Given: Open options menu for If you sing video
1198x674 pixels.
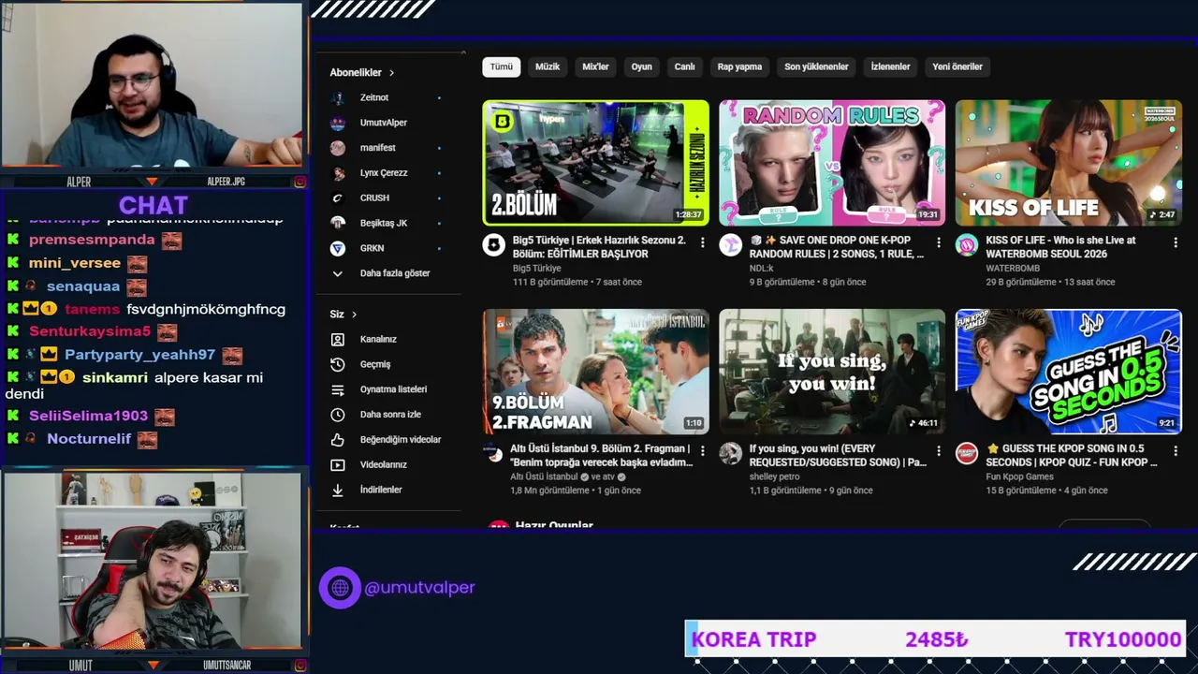Looking at the screenshot, I should point(939,451).
